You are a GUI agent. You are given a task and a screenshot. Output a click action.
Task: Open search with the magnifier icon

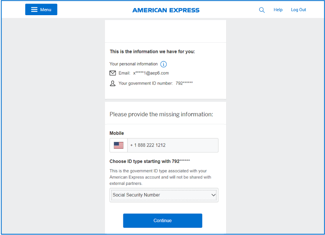pos(262,10)
